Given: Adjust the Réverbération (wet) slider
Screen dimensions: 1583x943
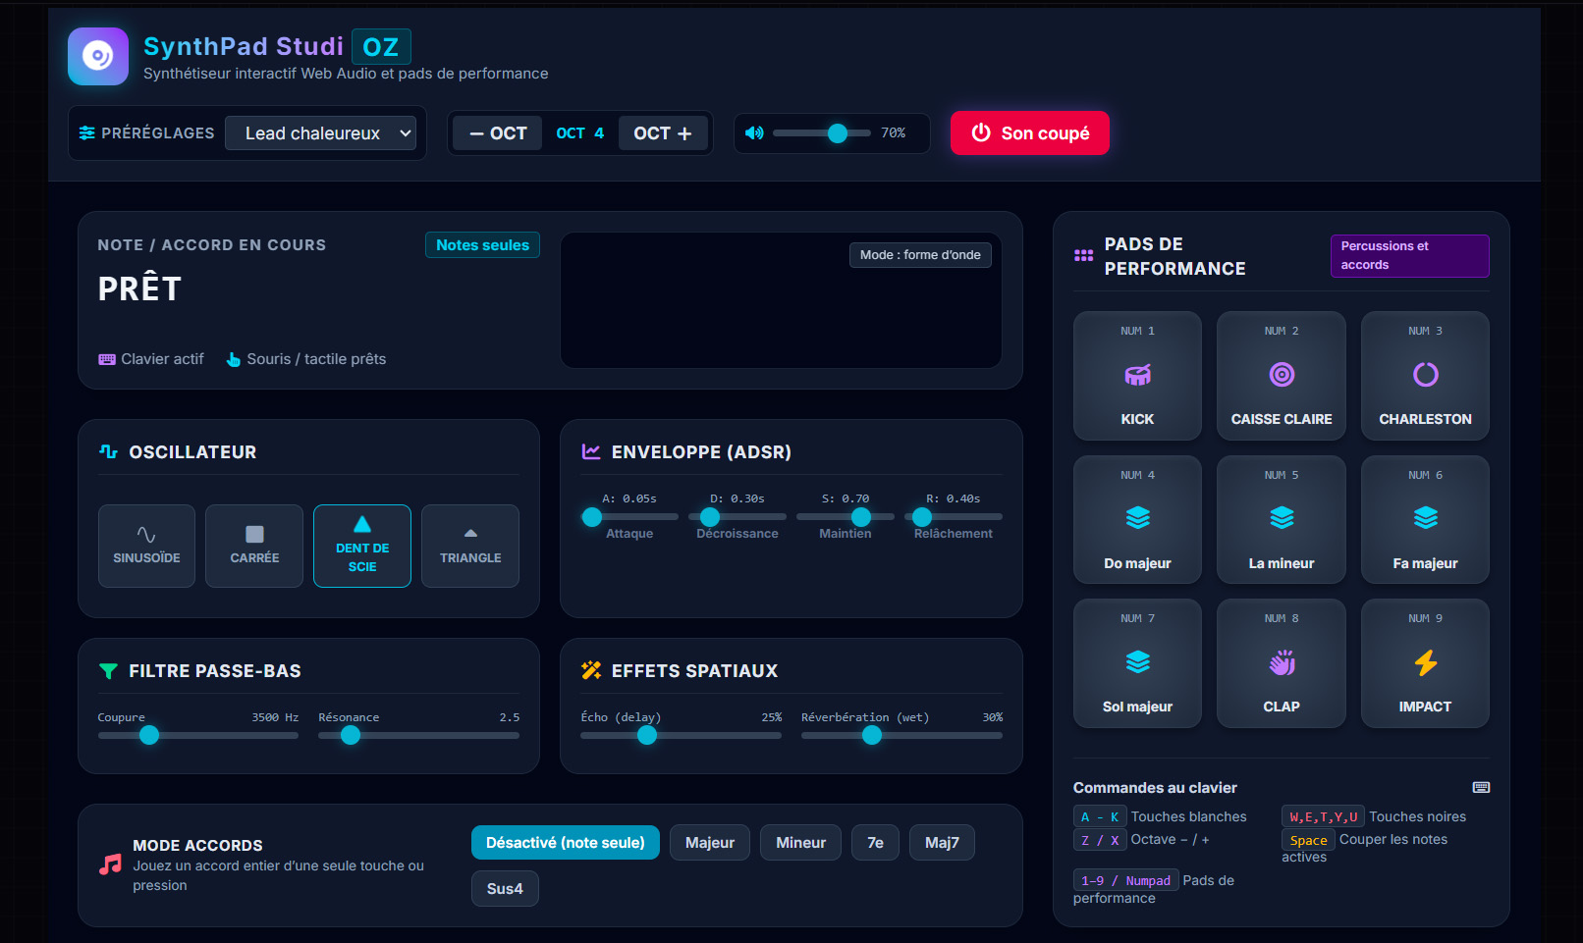Looking at the screenshot, I should click(901, 735).
